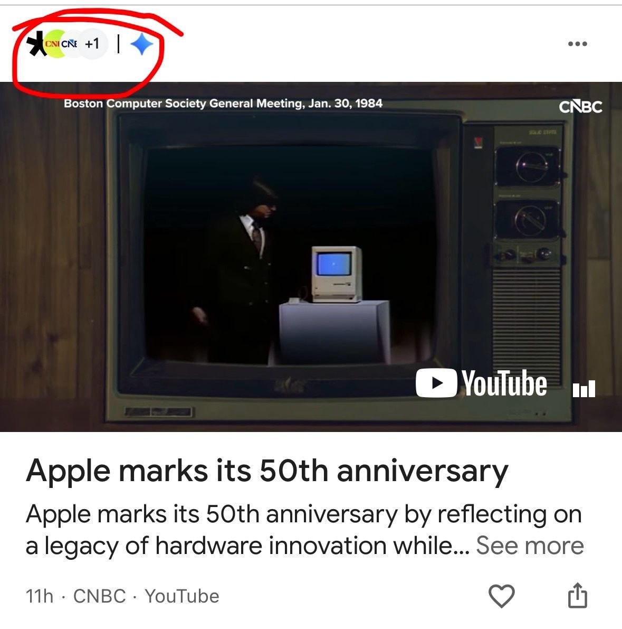Tap the 11h timestamp
Image resolution: width=622 pixels, height=629 pixels.
[39, 596]
